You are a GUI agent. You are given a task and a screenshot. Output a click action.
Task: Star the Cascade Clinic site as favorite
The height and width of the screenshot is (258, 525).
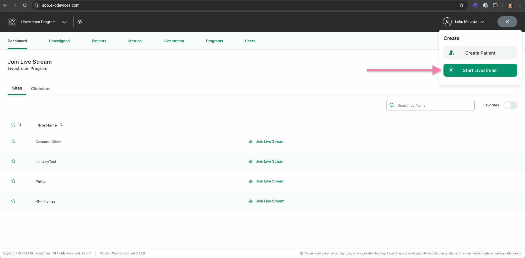pos(13,141)
